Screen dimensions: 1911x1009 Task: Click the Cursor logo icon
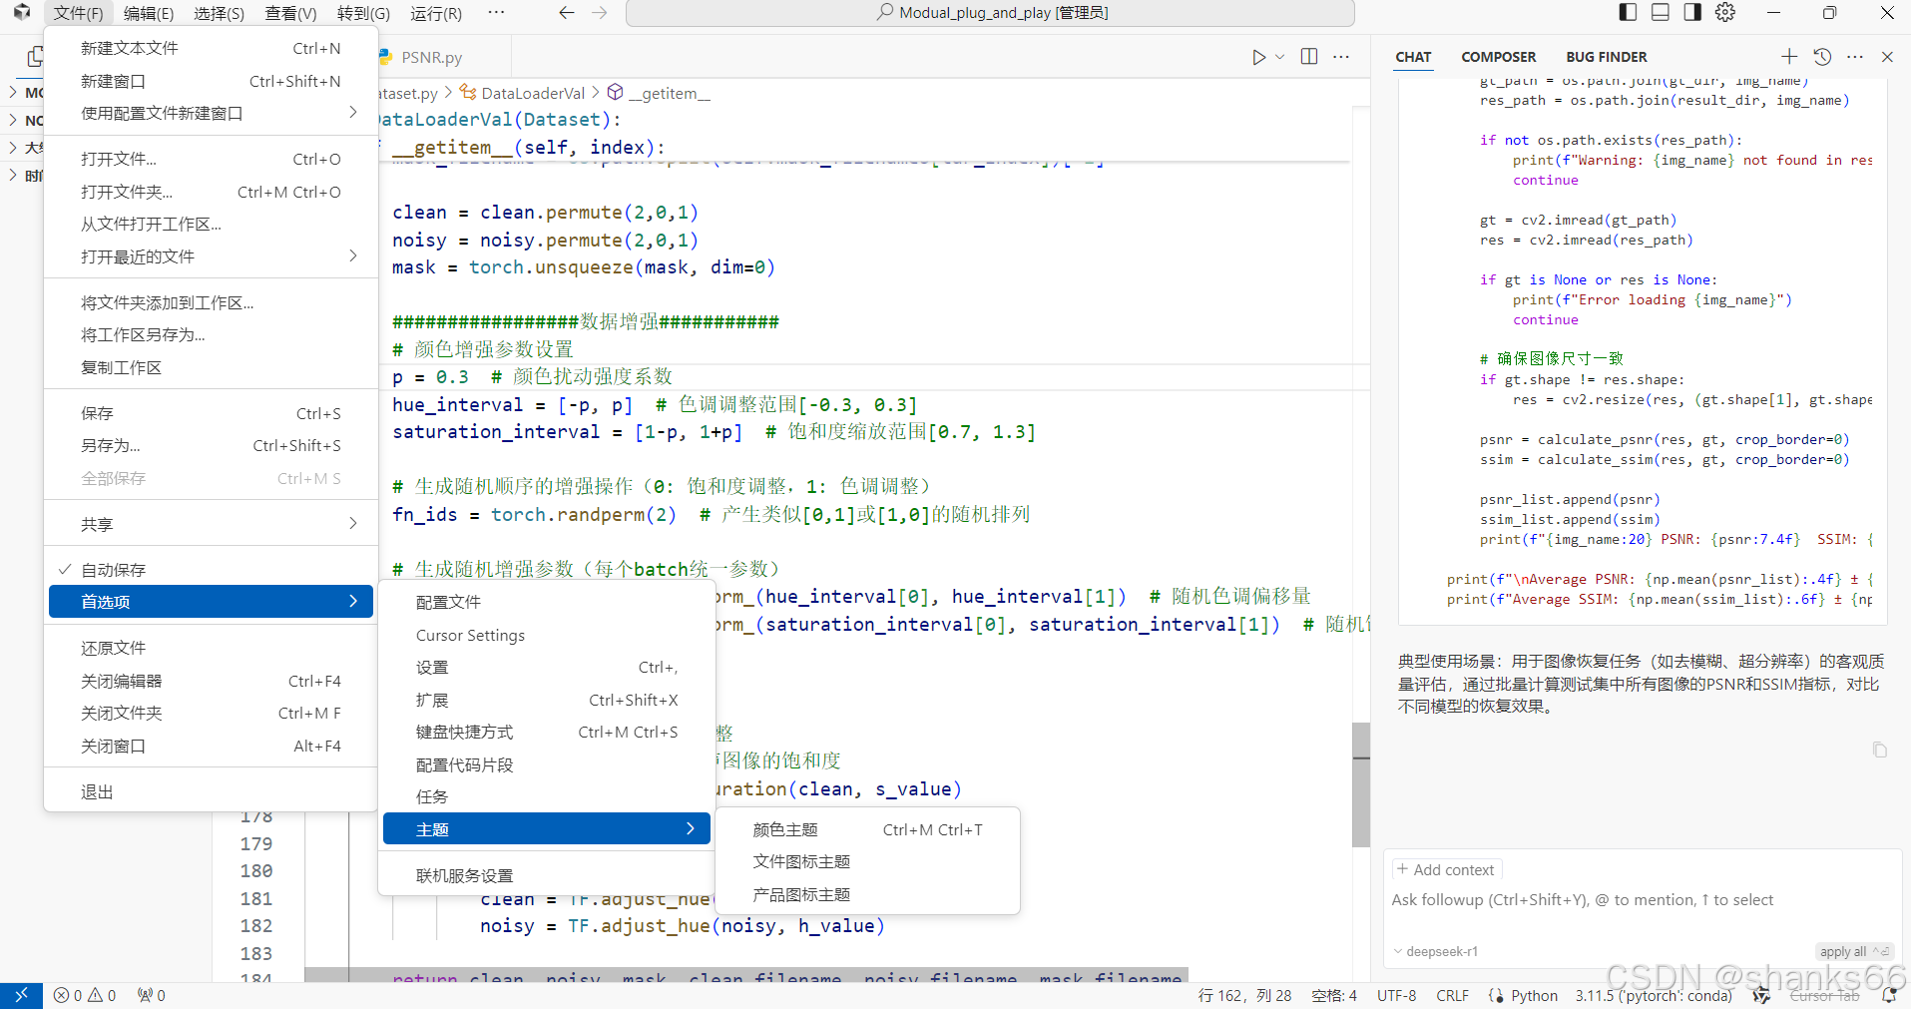pos(21,12)
